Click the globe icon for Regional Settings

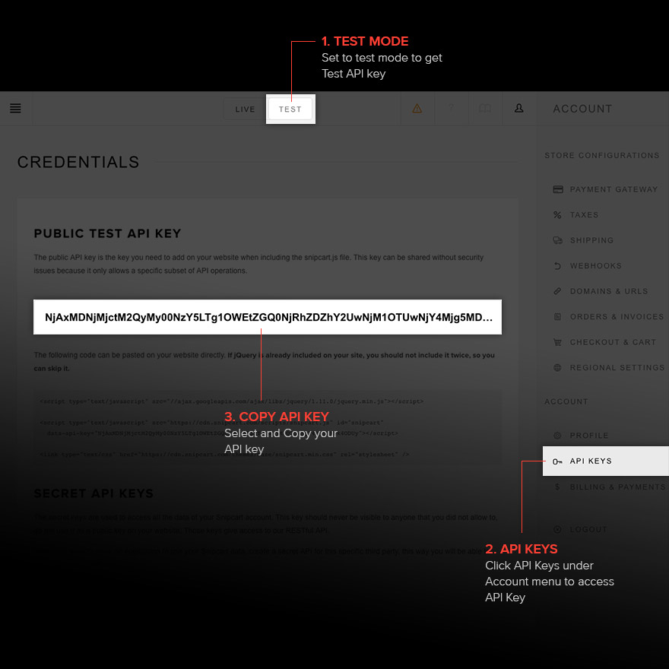557,368
